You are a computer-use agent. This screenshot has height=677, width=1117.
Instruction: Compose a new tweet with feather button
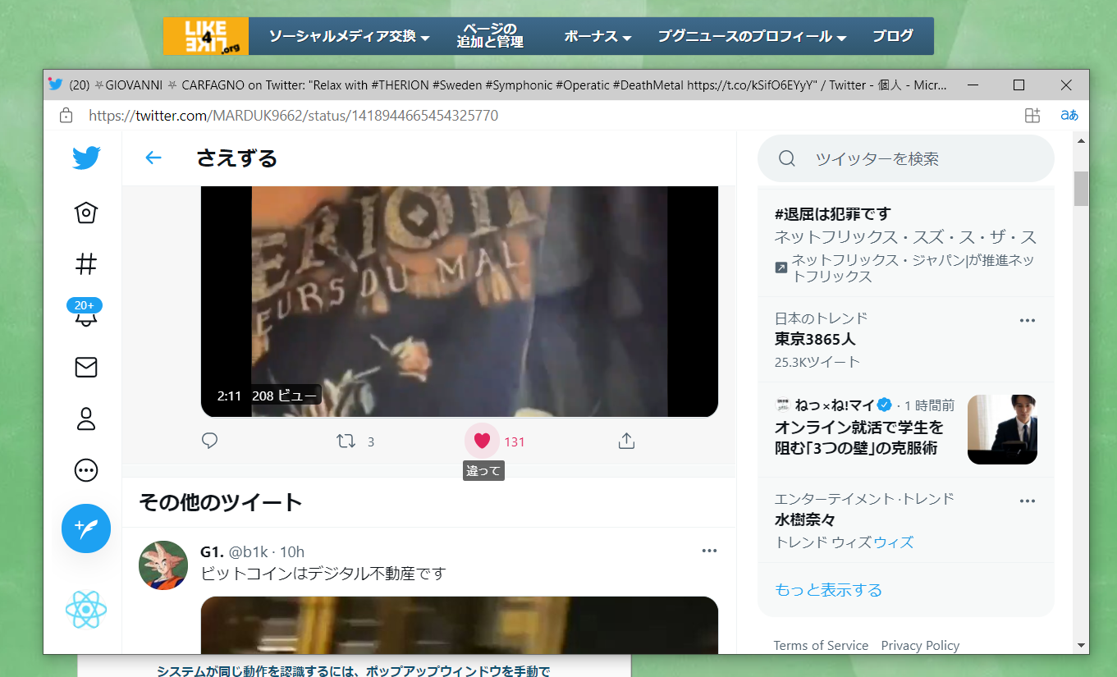point(86,528)
